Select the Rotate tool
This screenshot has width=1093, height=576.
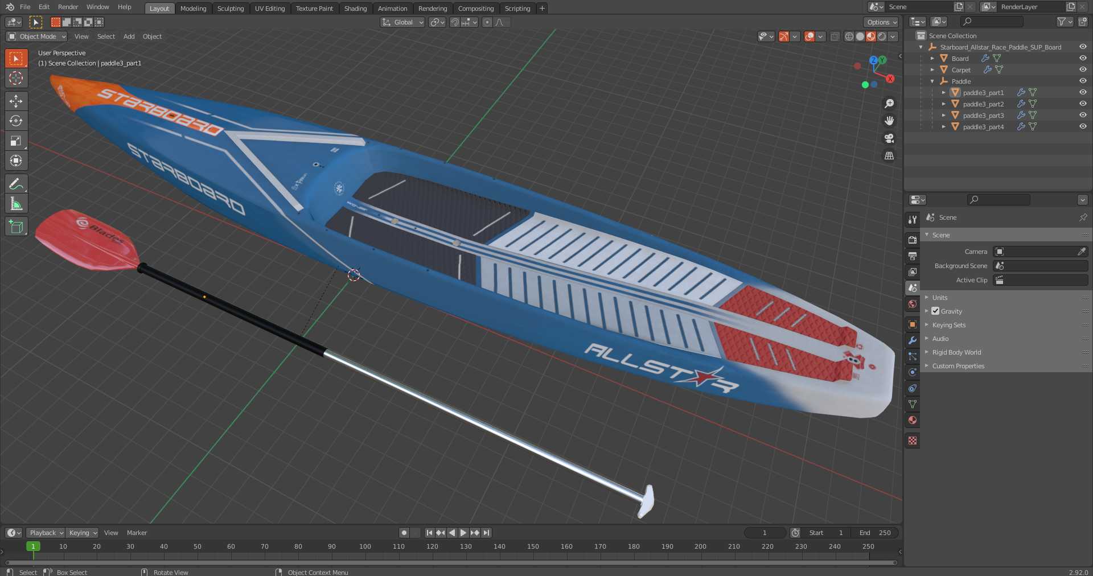(x=16, y=121)
